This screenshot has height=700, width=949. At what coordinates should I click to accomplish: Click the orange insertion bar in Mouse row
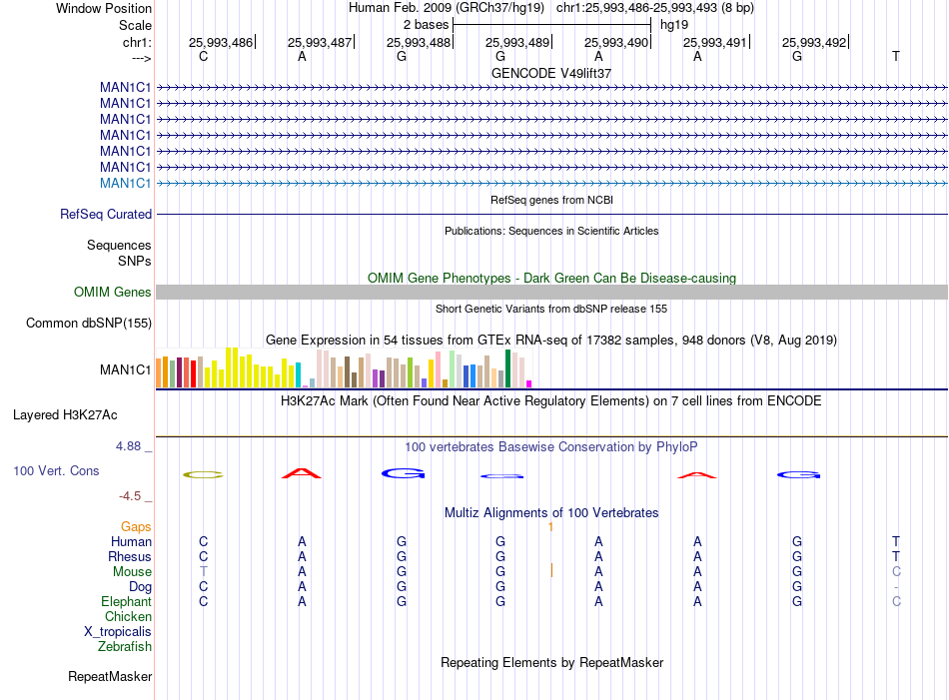(551, 570)
